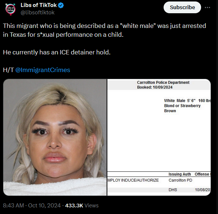Click the Carrollton Police Department heading
Screen dimensions: 218x214
pos(163,82)
